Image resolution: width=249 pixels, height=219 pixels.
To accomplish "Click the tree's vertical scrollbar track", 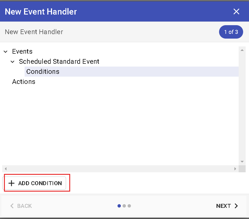I will pos(242,106).
